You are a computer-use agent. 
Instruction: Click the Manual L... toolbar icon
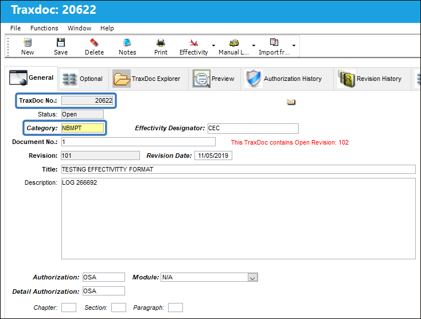click(x=233, y=42)
